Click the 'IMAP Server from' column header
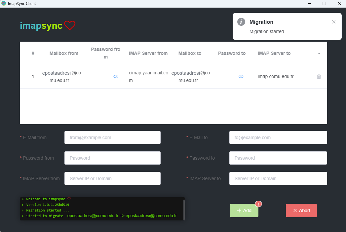The width and height of the screenshot is (346, 232). (x=148, y=53)
